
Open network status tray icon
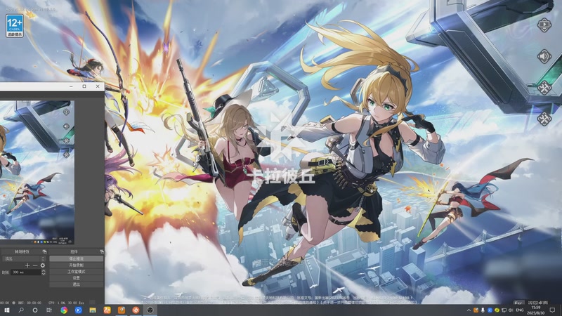pyautogui.click(x=504, y=310)
